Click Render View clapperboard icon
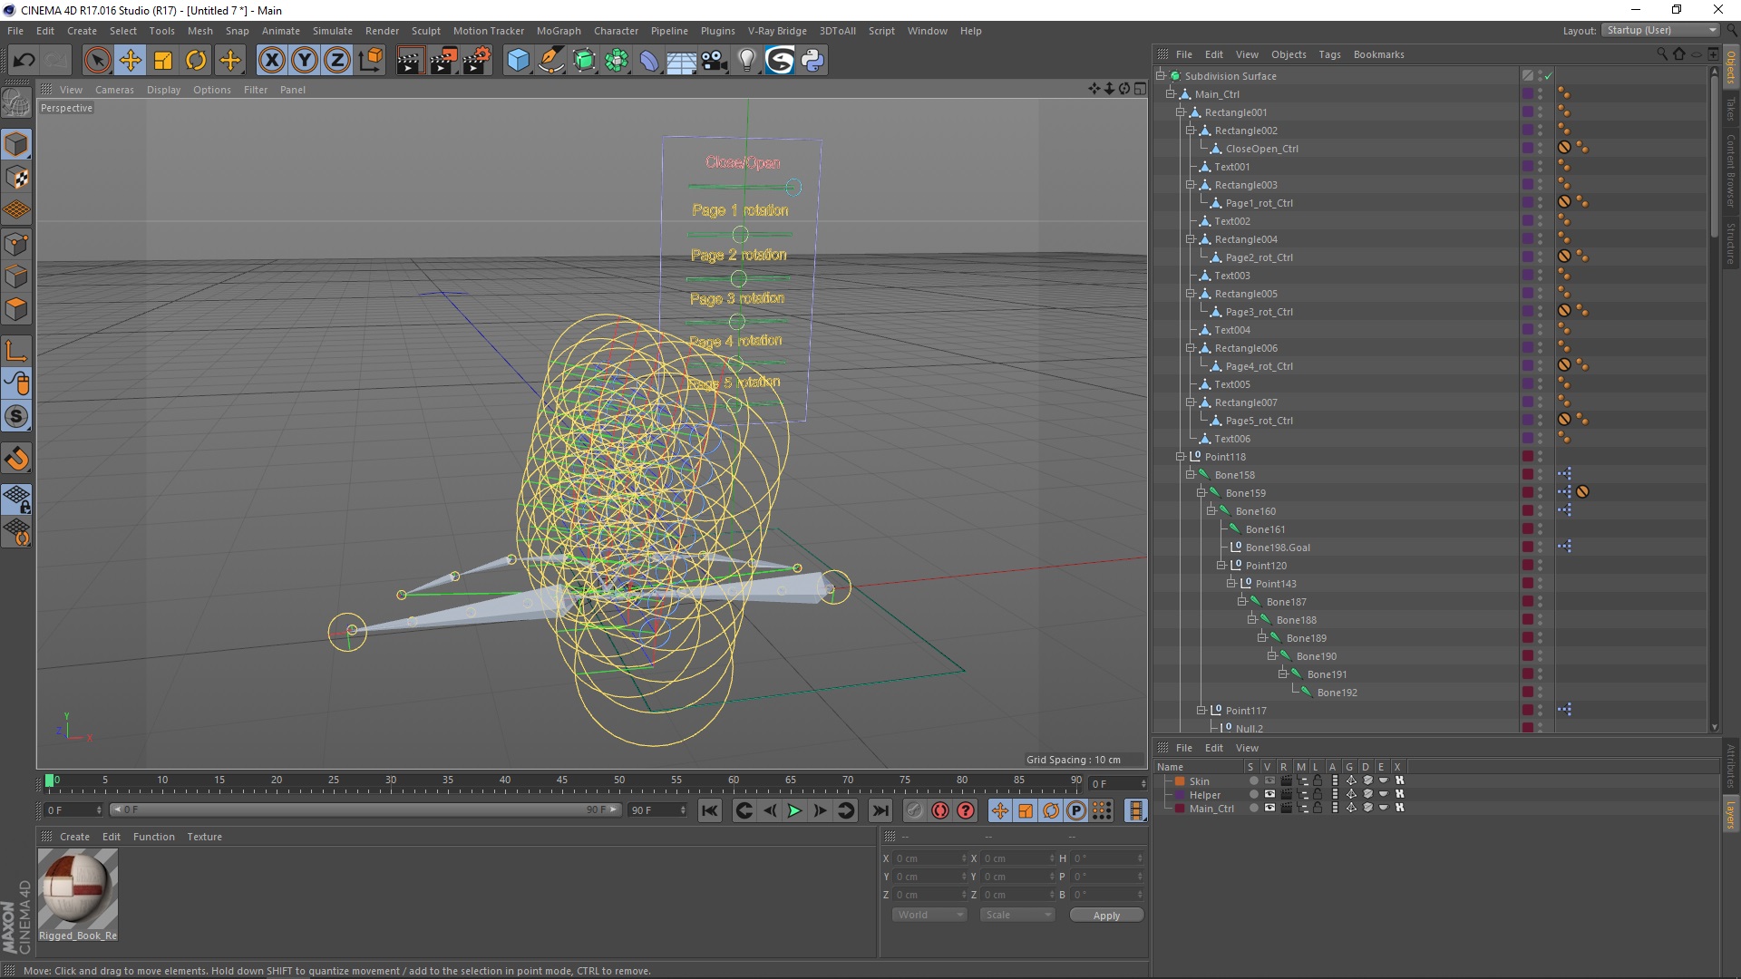1741x979 pixels. (410, 61)
